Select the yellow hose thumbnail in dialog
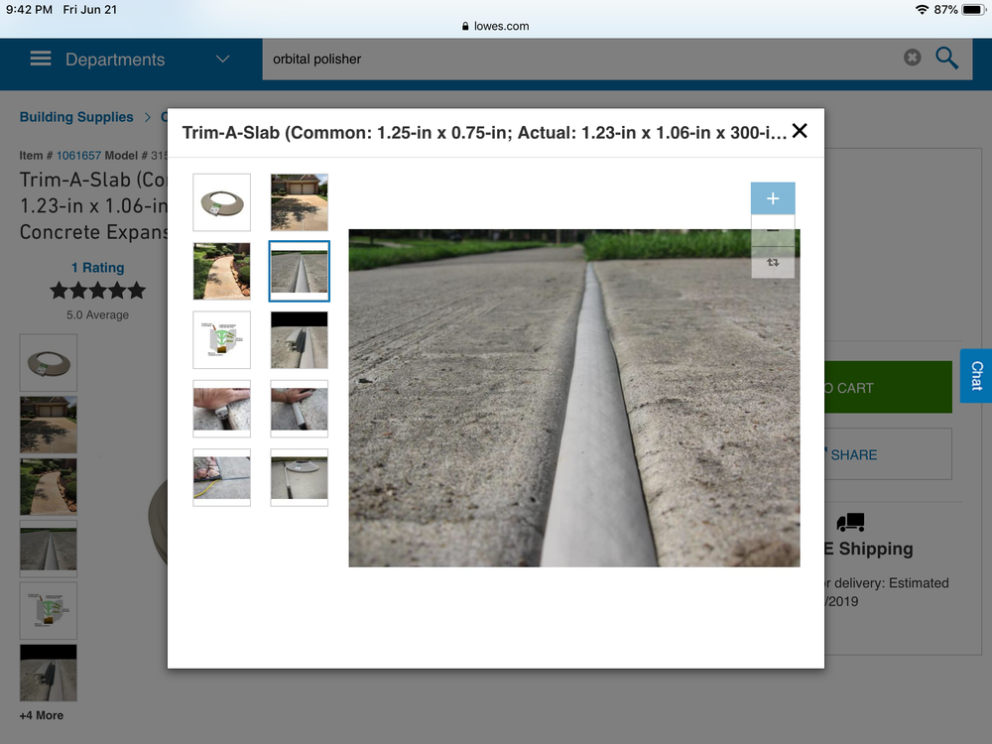The height and width of the screenshot is (744, 992). (x=221, y=478)
